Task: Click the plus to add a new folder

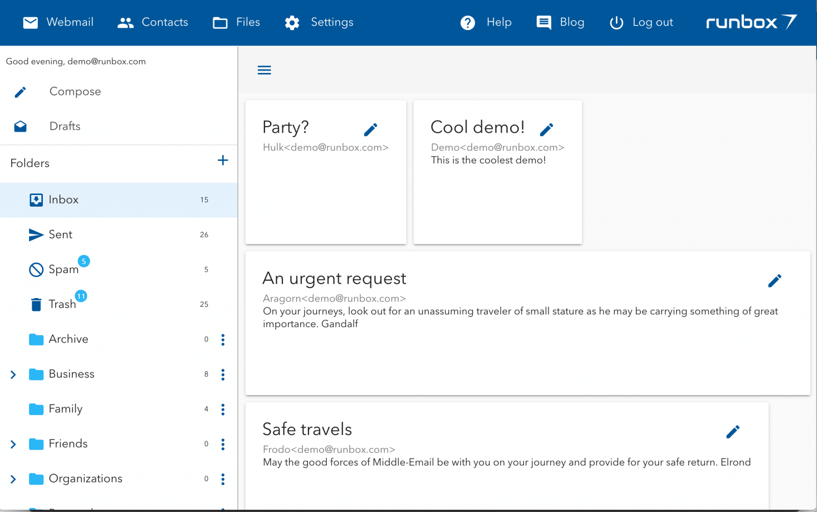Action: click(x=223, y=160)
